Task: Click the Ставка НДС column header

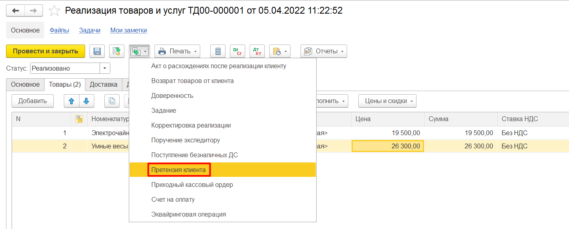Action: (533, 119)
